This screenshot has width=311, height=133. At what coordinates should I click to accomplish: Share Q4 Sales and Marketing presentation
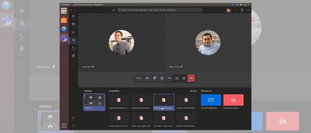pos(186,120)
